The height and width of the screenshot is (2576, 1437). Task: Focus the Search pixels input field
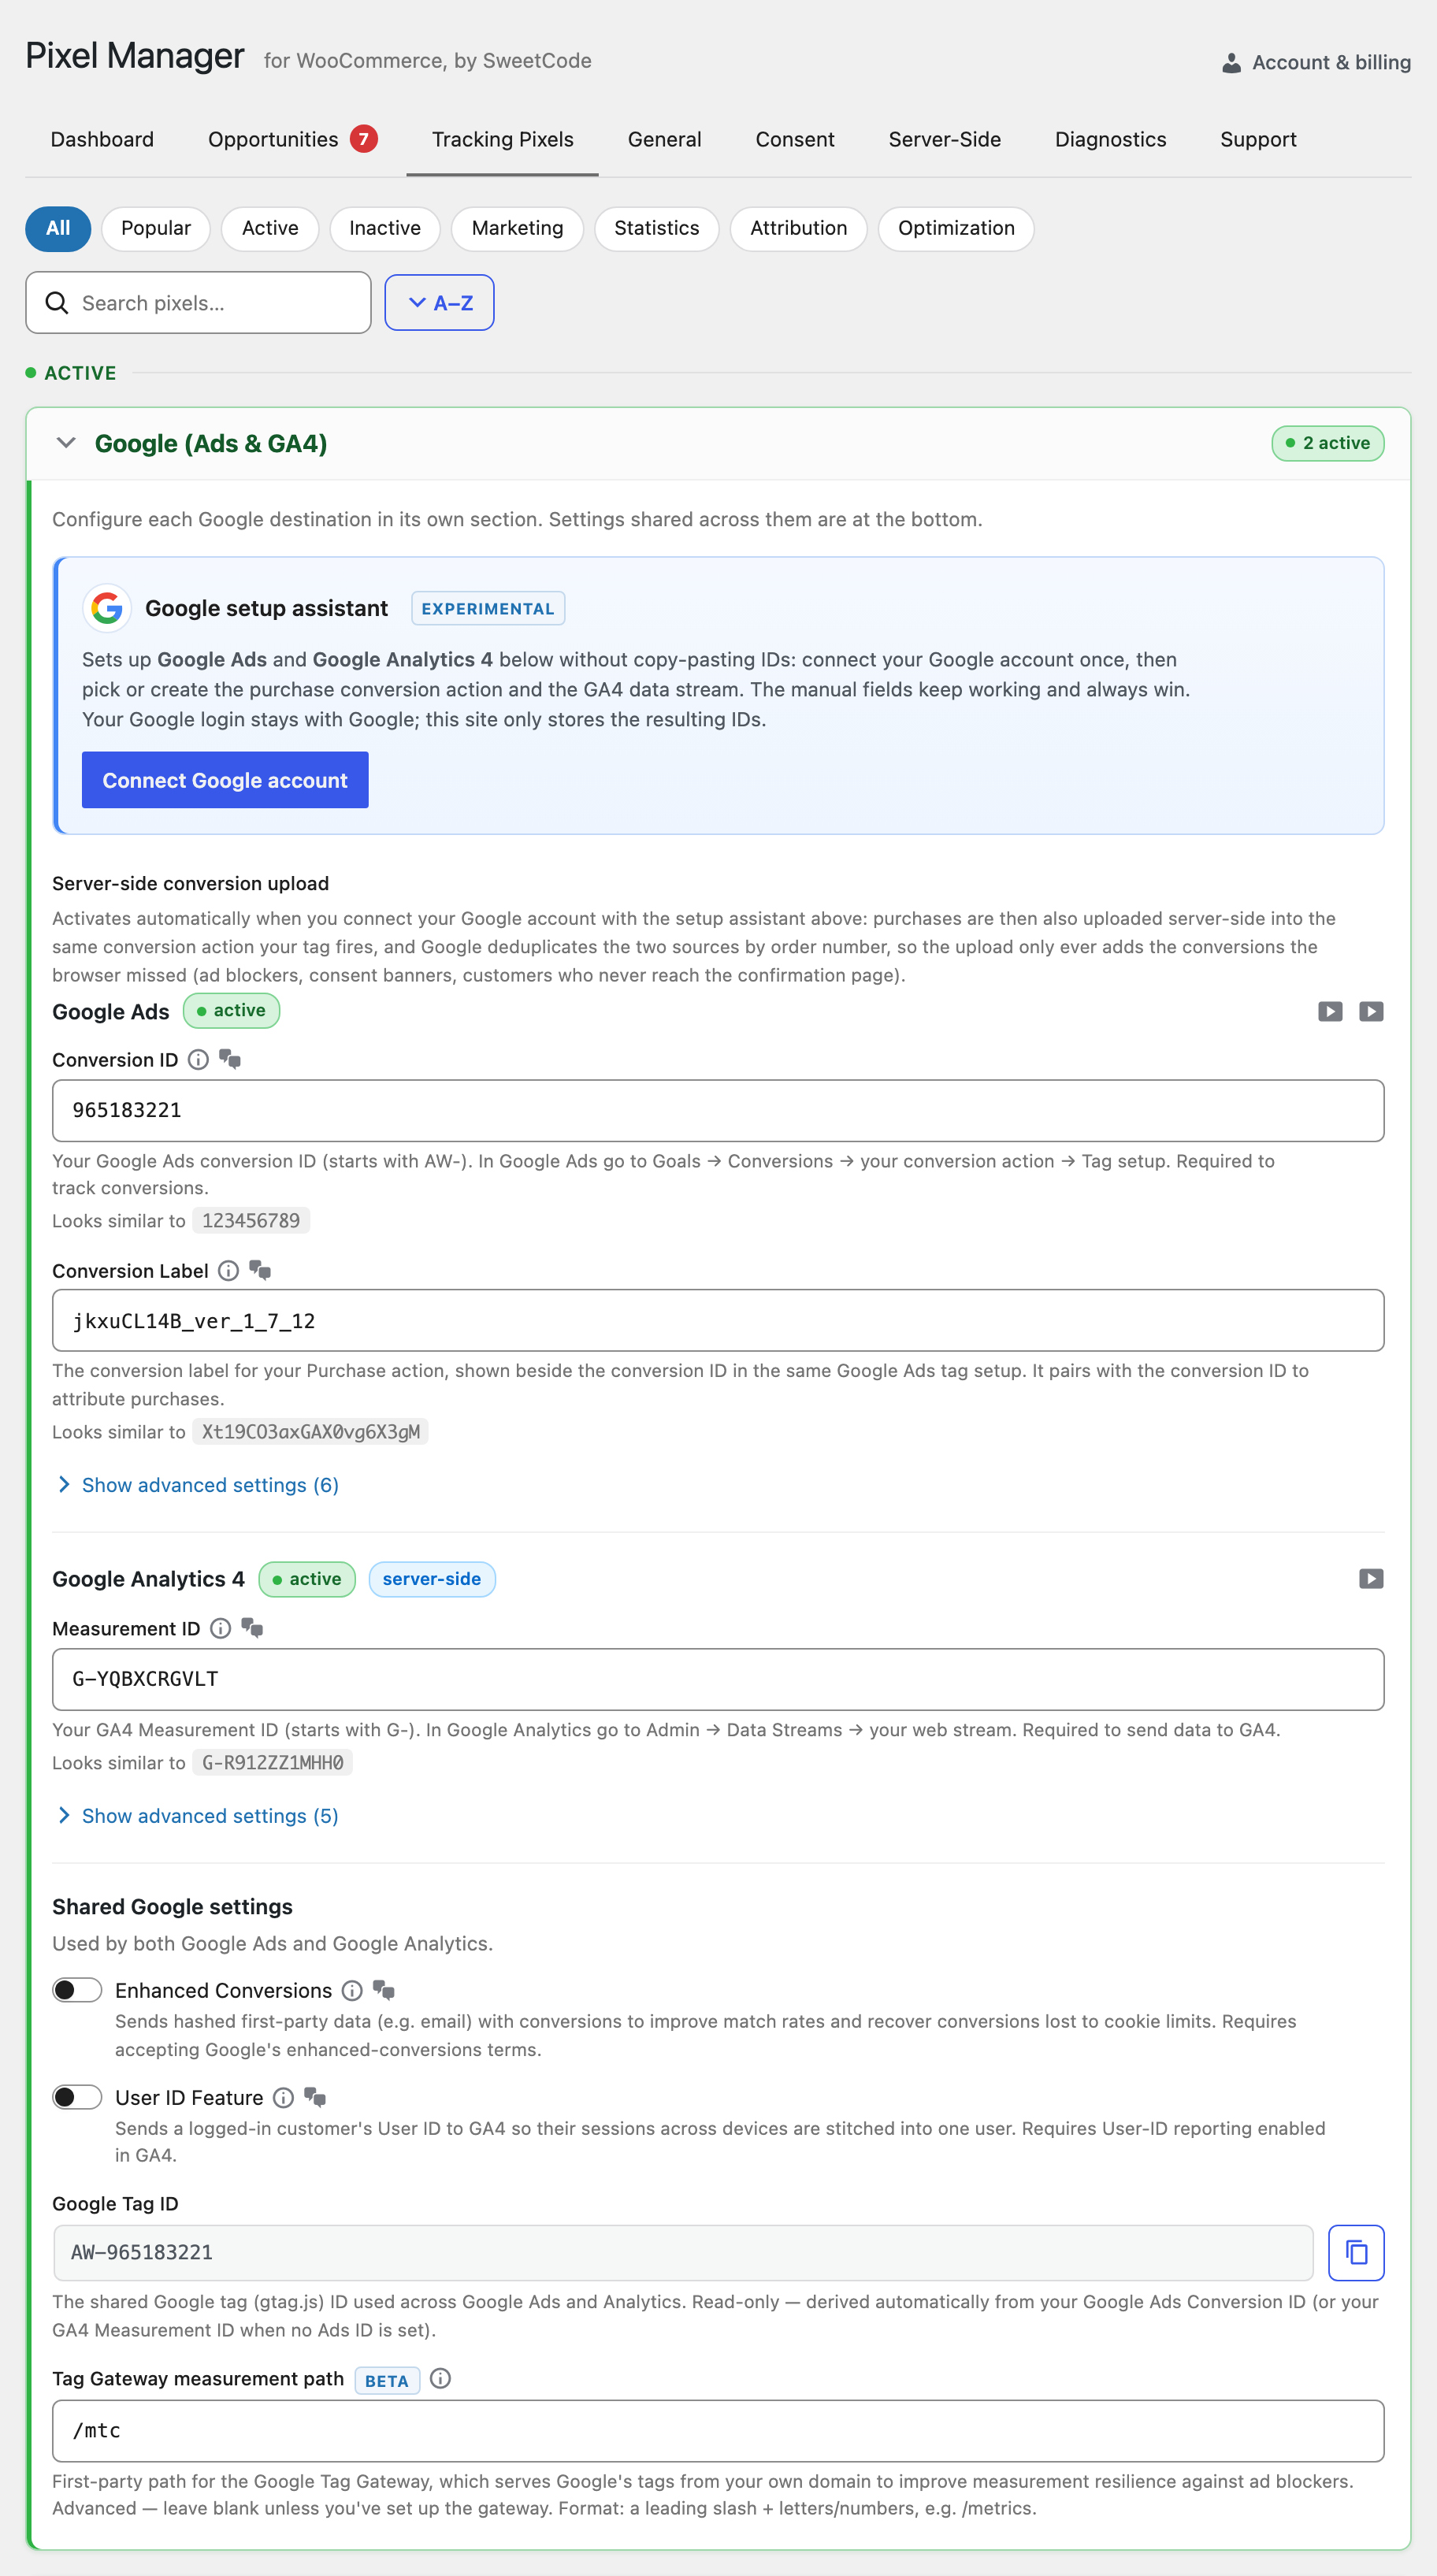click(198, 302)
